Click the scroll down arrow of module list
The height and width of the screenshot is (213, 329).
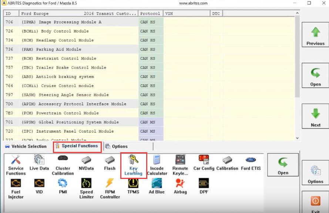pos(297,138)
